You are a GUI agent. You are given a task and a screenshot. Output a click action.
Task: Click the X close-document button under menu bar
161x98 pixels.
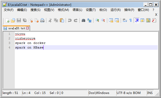156,15
